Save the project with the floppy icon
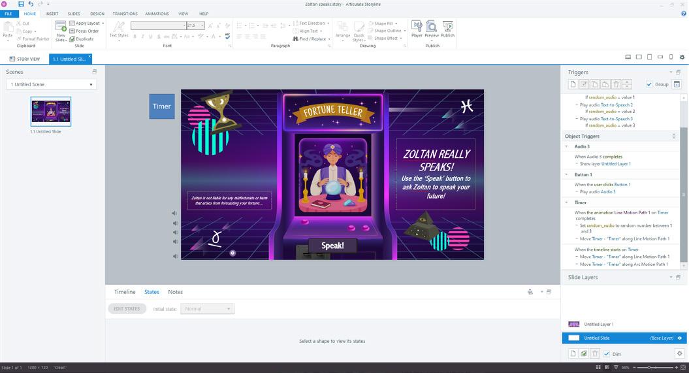The height and width of the screenshot is (373, 689). point(21,4)
